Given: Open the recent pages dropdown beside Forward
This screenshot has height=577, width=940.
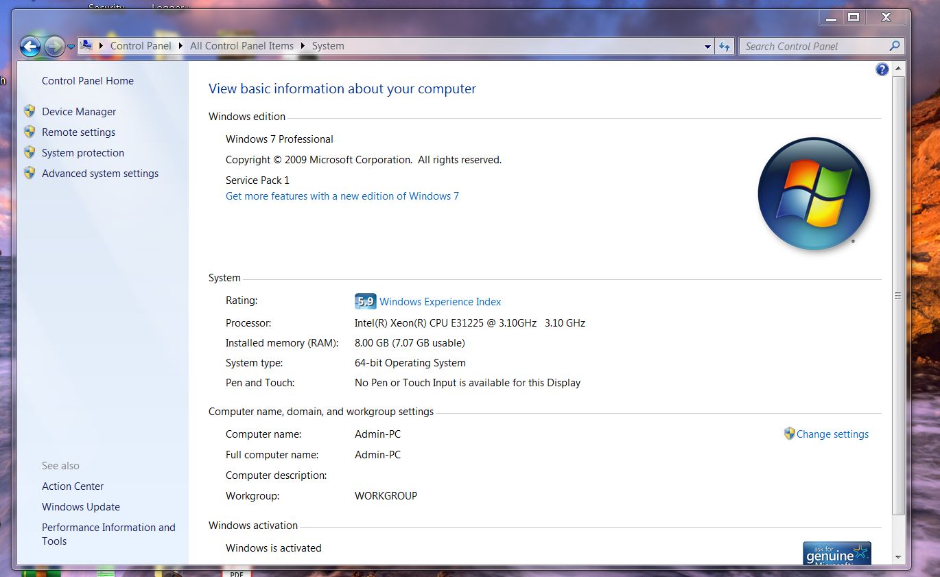Looking at the screenshot, I should click(71, 47).
